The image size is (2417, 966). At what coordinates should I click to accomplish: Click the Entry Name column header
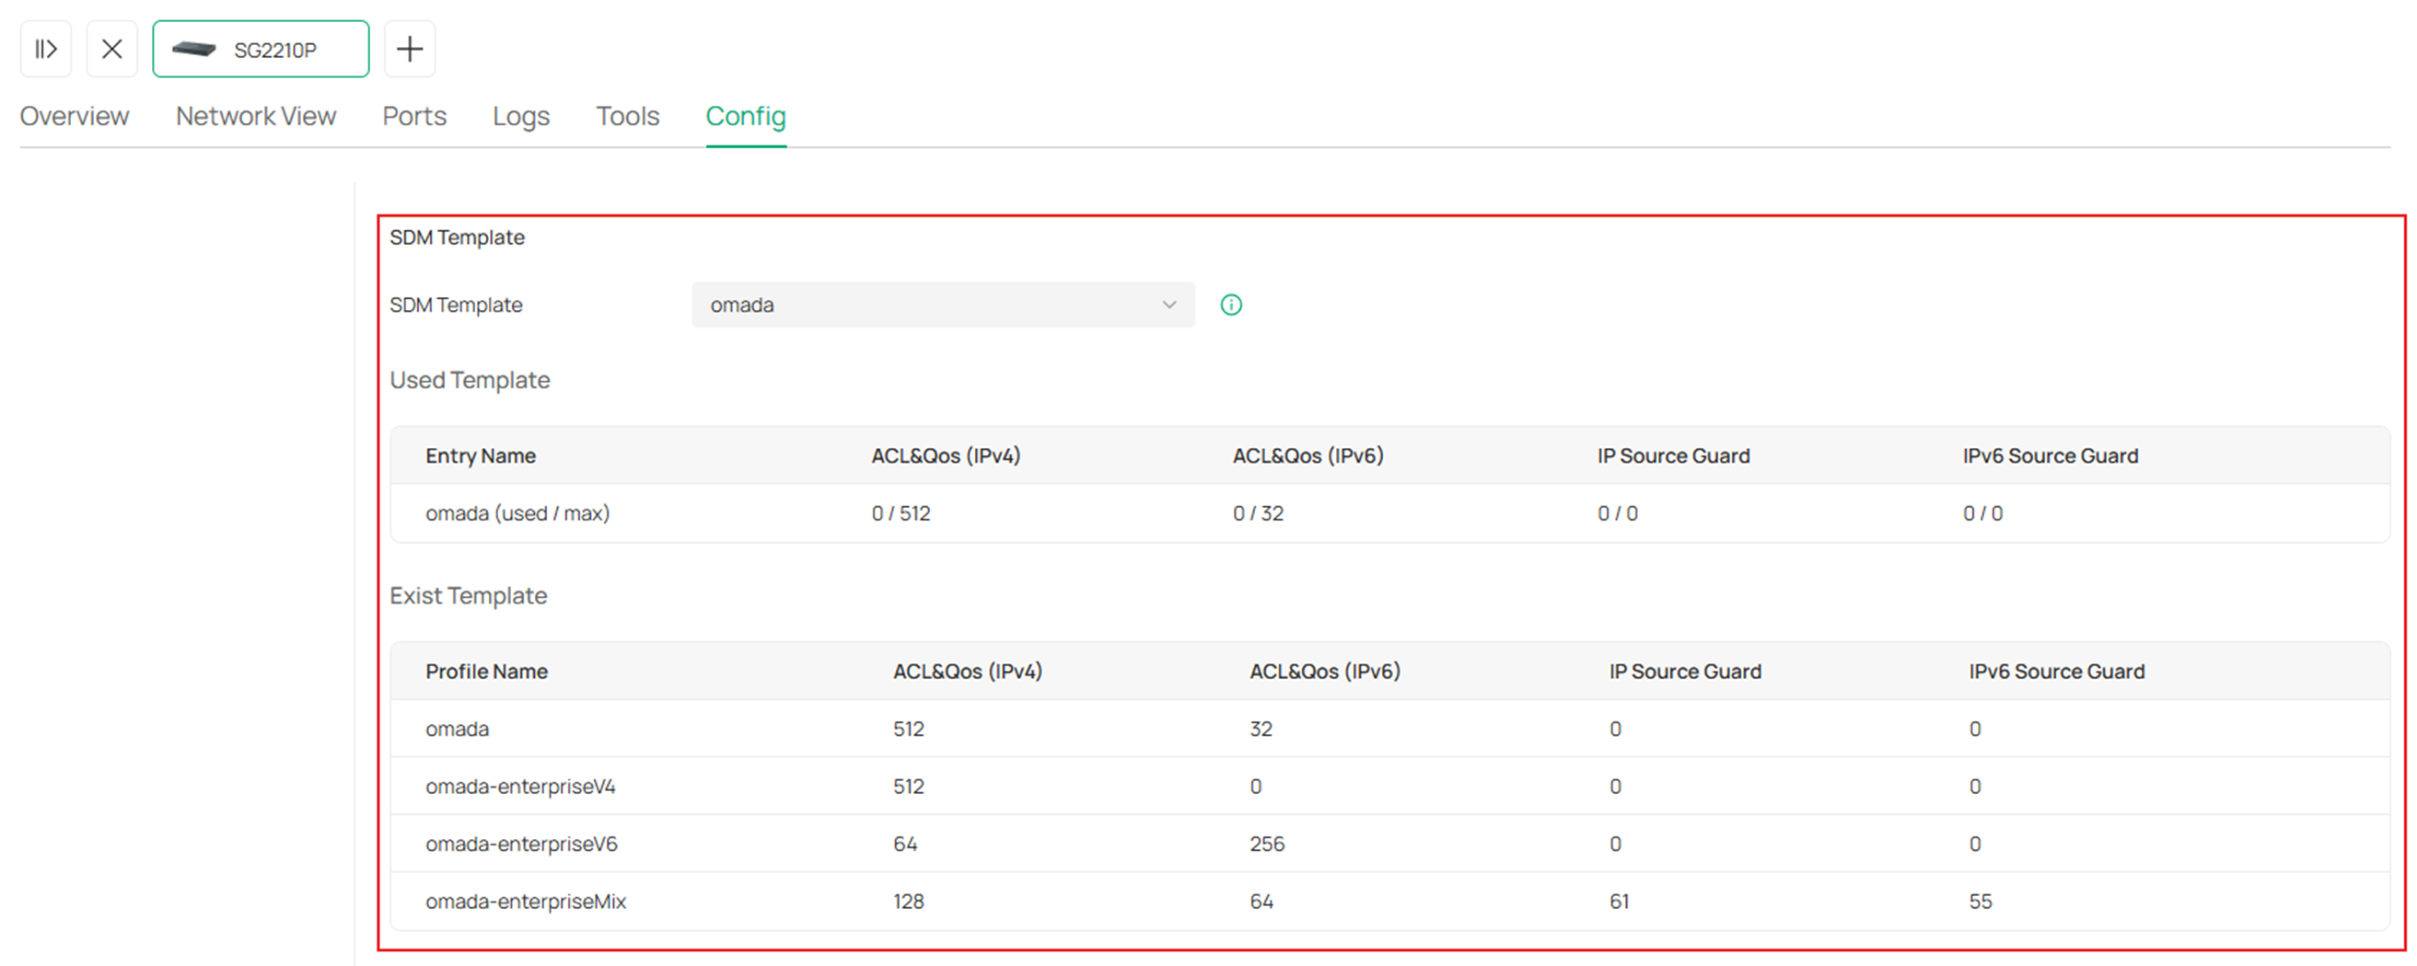[x=481, y=455]
